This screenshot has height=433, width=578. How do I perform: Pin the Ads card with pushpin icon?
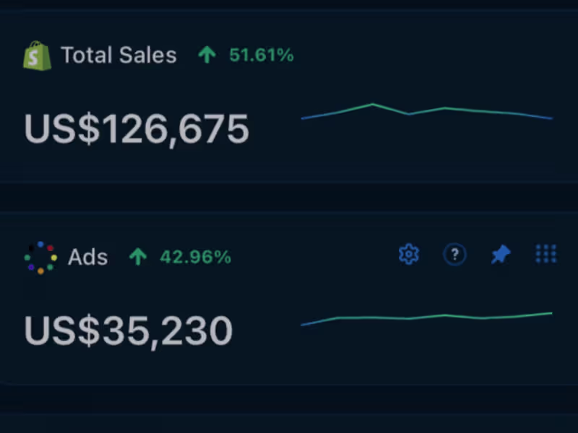point(500,254)
